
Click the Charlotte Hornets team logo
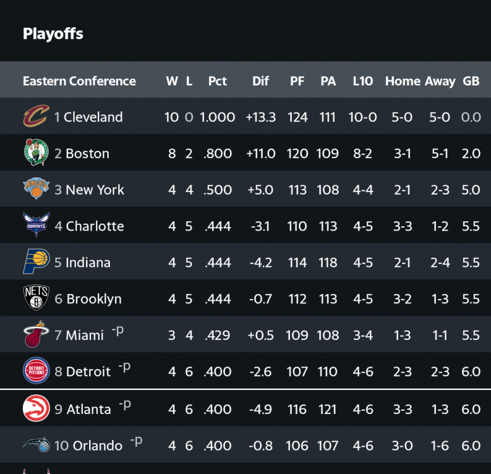click(x=36, y=226)
